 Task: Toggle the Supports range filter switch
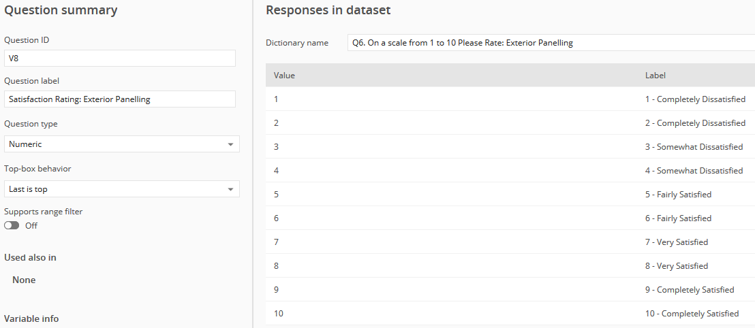click(x=12, y=225)
